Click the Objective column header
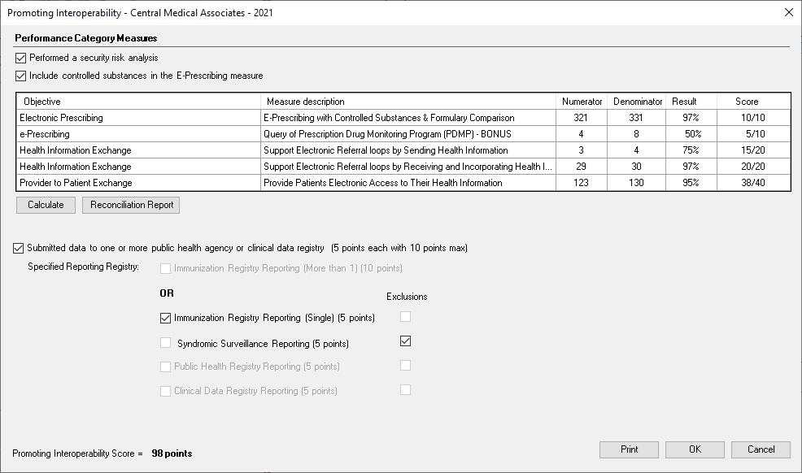The height and width of the screenshot is (473, 802). click(x=138, y=101)
